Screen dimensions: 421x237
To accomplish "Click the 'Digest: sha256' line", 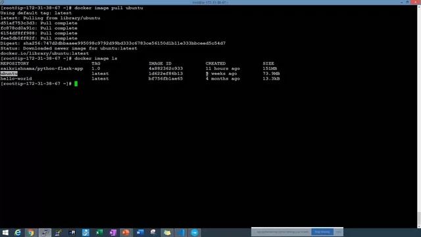I will point(112,43).
